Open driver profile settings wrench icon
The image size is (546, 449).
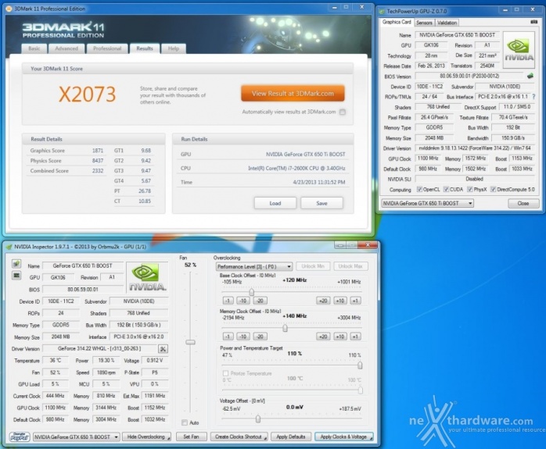coord(163,348)
